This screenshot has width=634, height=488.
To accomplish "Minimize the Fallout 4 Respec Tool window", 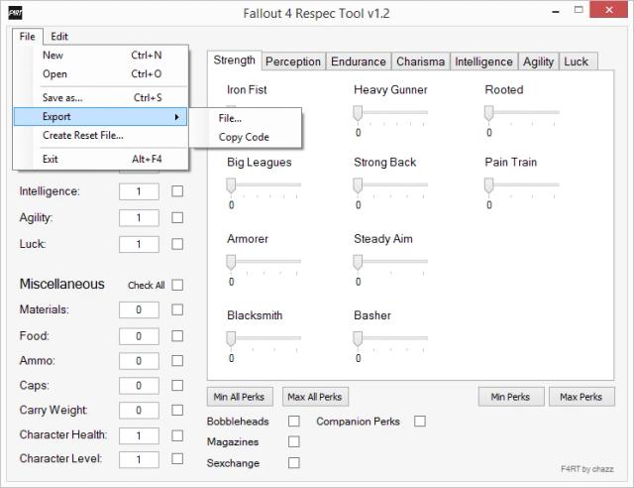I will [557, 11].
